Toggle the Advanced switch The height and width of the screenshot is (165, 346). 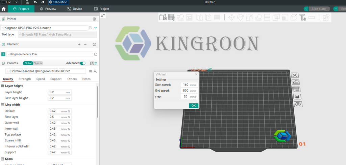click(83, 63)
